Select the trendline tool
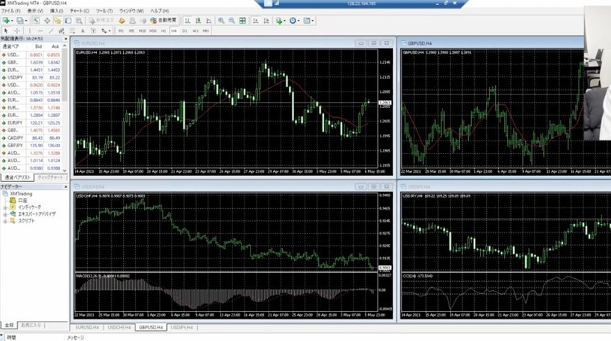 pyautogui.click(x=51, y=31)
